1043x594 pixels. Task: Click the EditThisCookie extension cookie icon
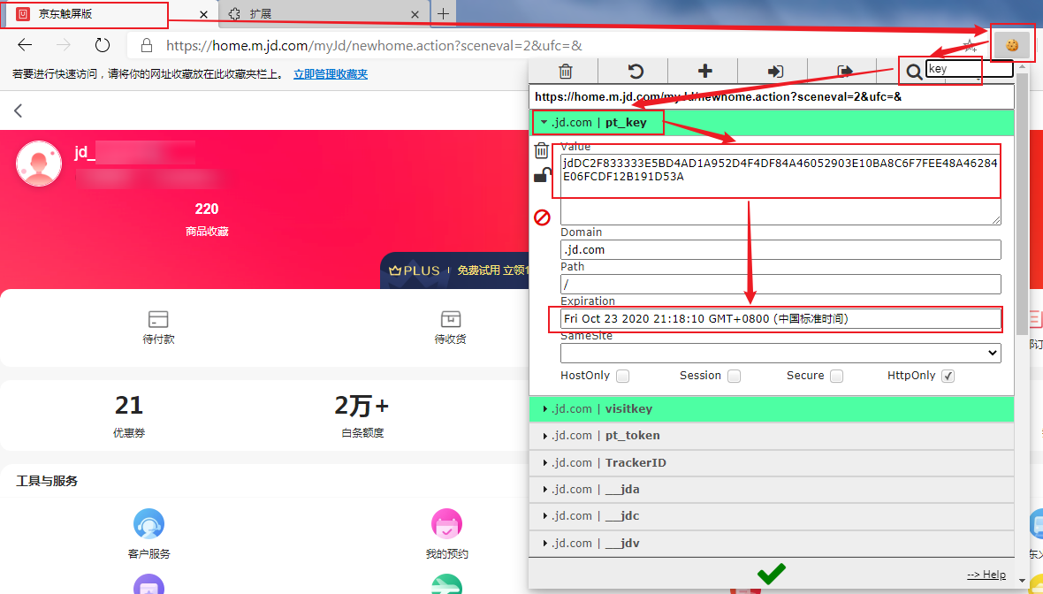[x=1012, y=44]
